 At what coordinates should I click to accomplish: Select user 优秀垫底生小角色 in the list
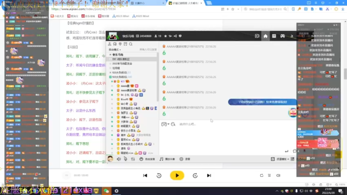click(131, 108)
